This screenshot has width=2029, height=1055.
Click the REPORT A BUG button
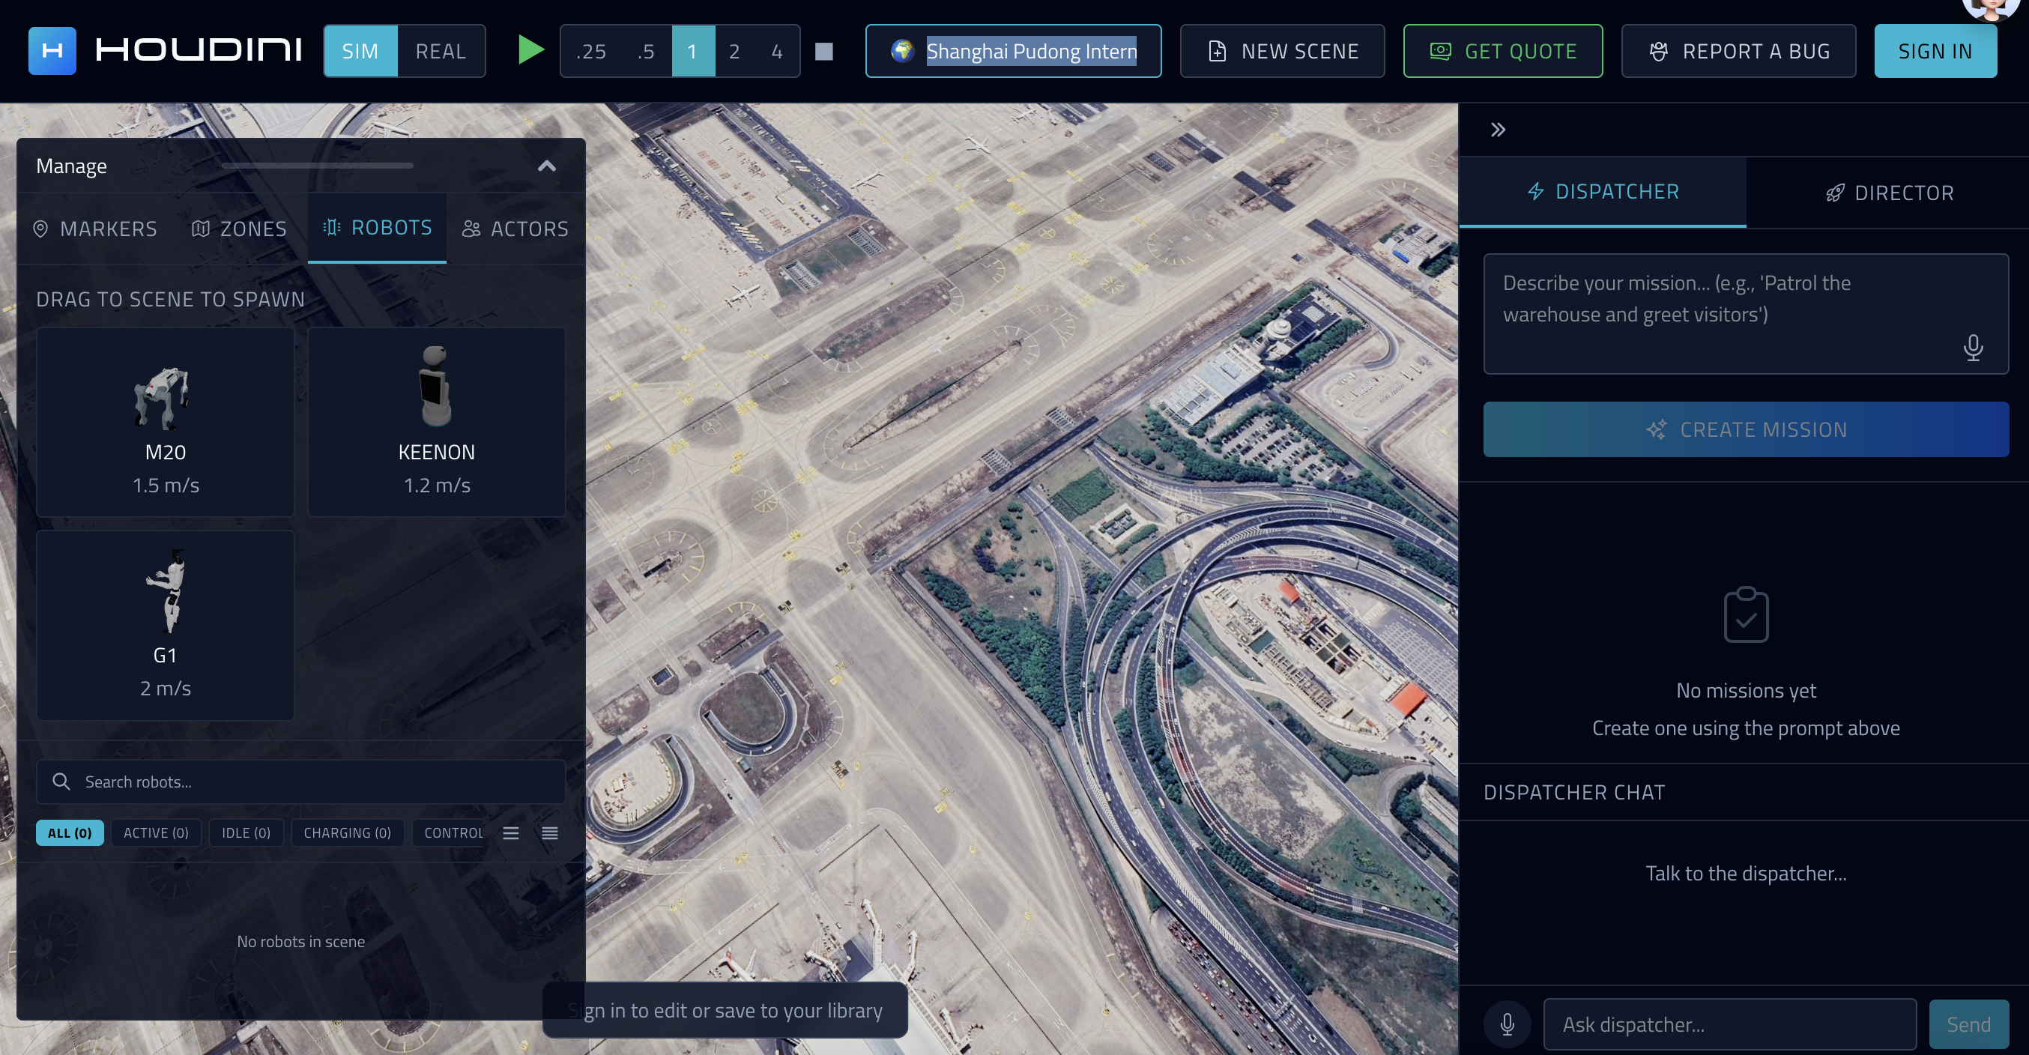1738,51
